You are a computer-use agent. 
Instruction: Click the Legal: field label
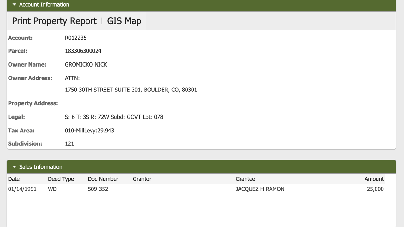(16, 117)
